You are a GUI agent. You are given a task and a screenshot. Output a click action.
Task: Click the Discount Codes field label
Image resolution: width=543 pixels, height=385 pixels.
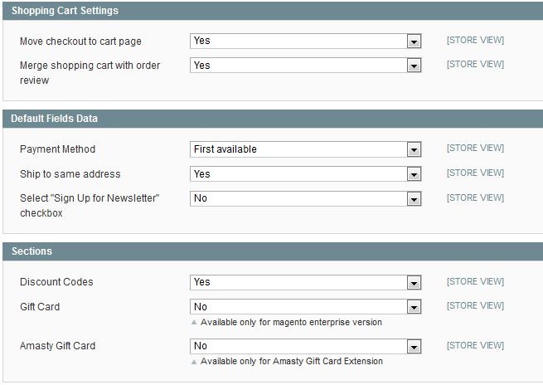click(x=56, y=282)
